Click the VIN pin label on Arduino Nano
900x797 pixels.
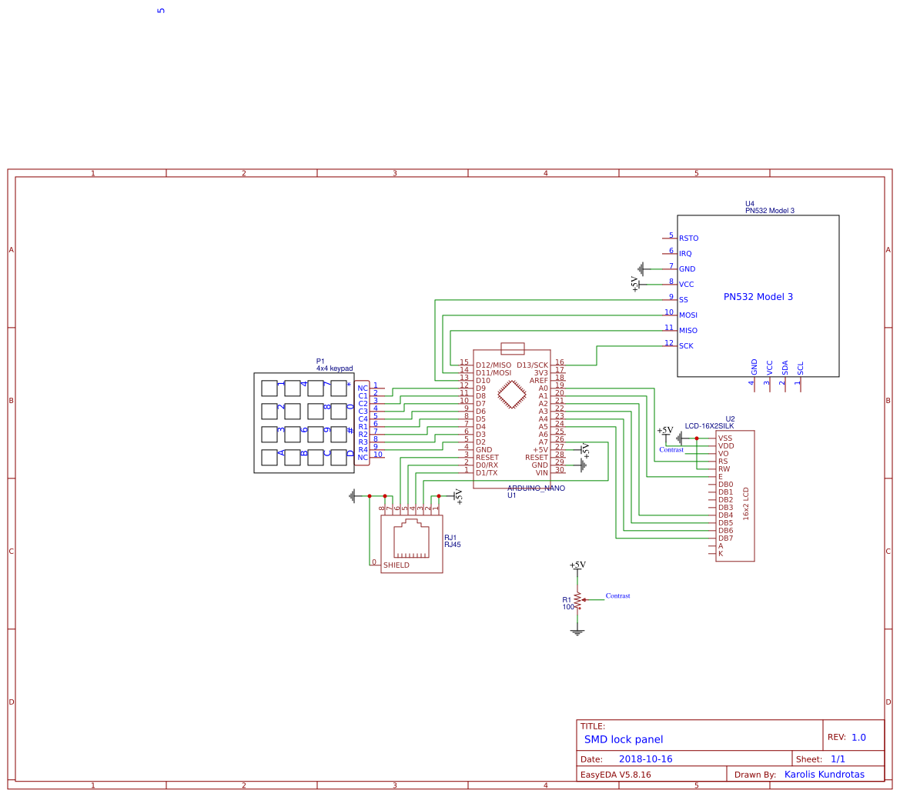541,473
